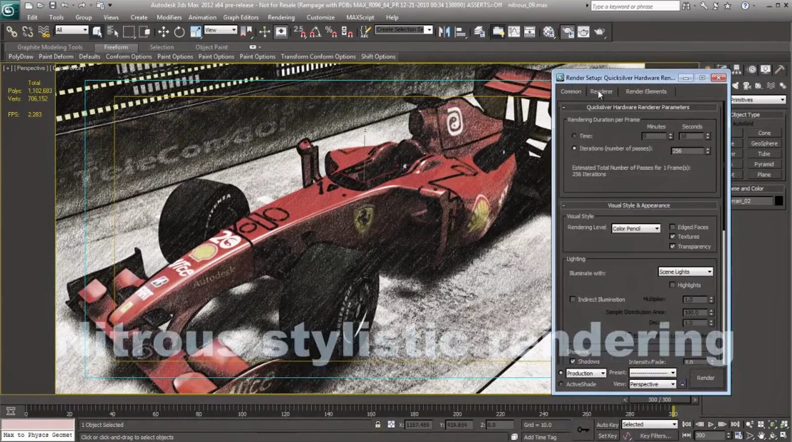Select the Bind to Space Warp tool

pyautogui.click(x=44, y=32)
